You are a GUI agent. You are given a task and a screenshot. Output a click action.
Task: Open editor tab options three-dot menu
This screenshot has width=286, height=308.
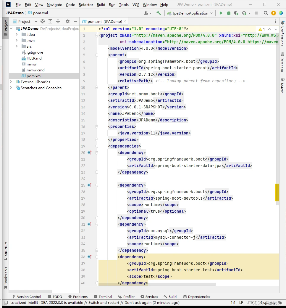click(275, 21)
